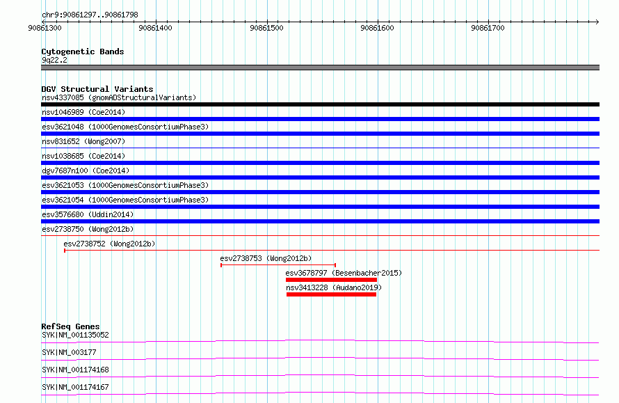
Task: Open SYK|NM_001135052 RefSeq gene label
Action: [75, 335]
